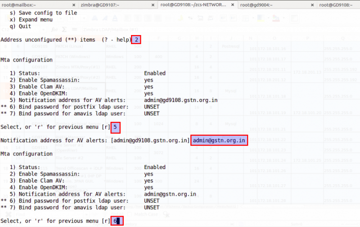The width and height of the screenshot is (360, 227).
Task: Click the entered value '5' at the Select prompt
Action: (x=115, y=127)
